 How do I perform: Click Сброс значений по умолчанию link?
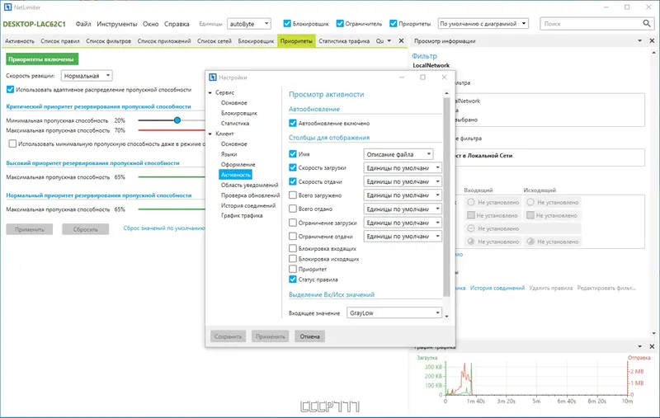point(164,228)
